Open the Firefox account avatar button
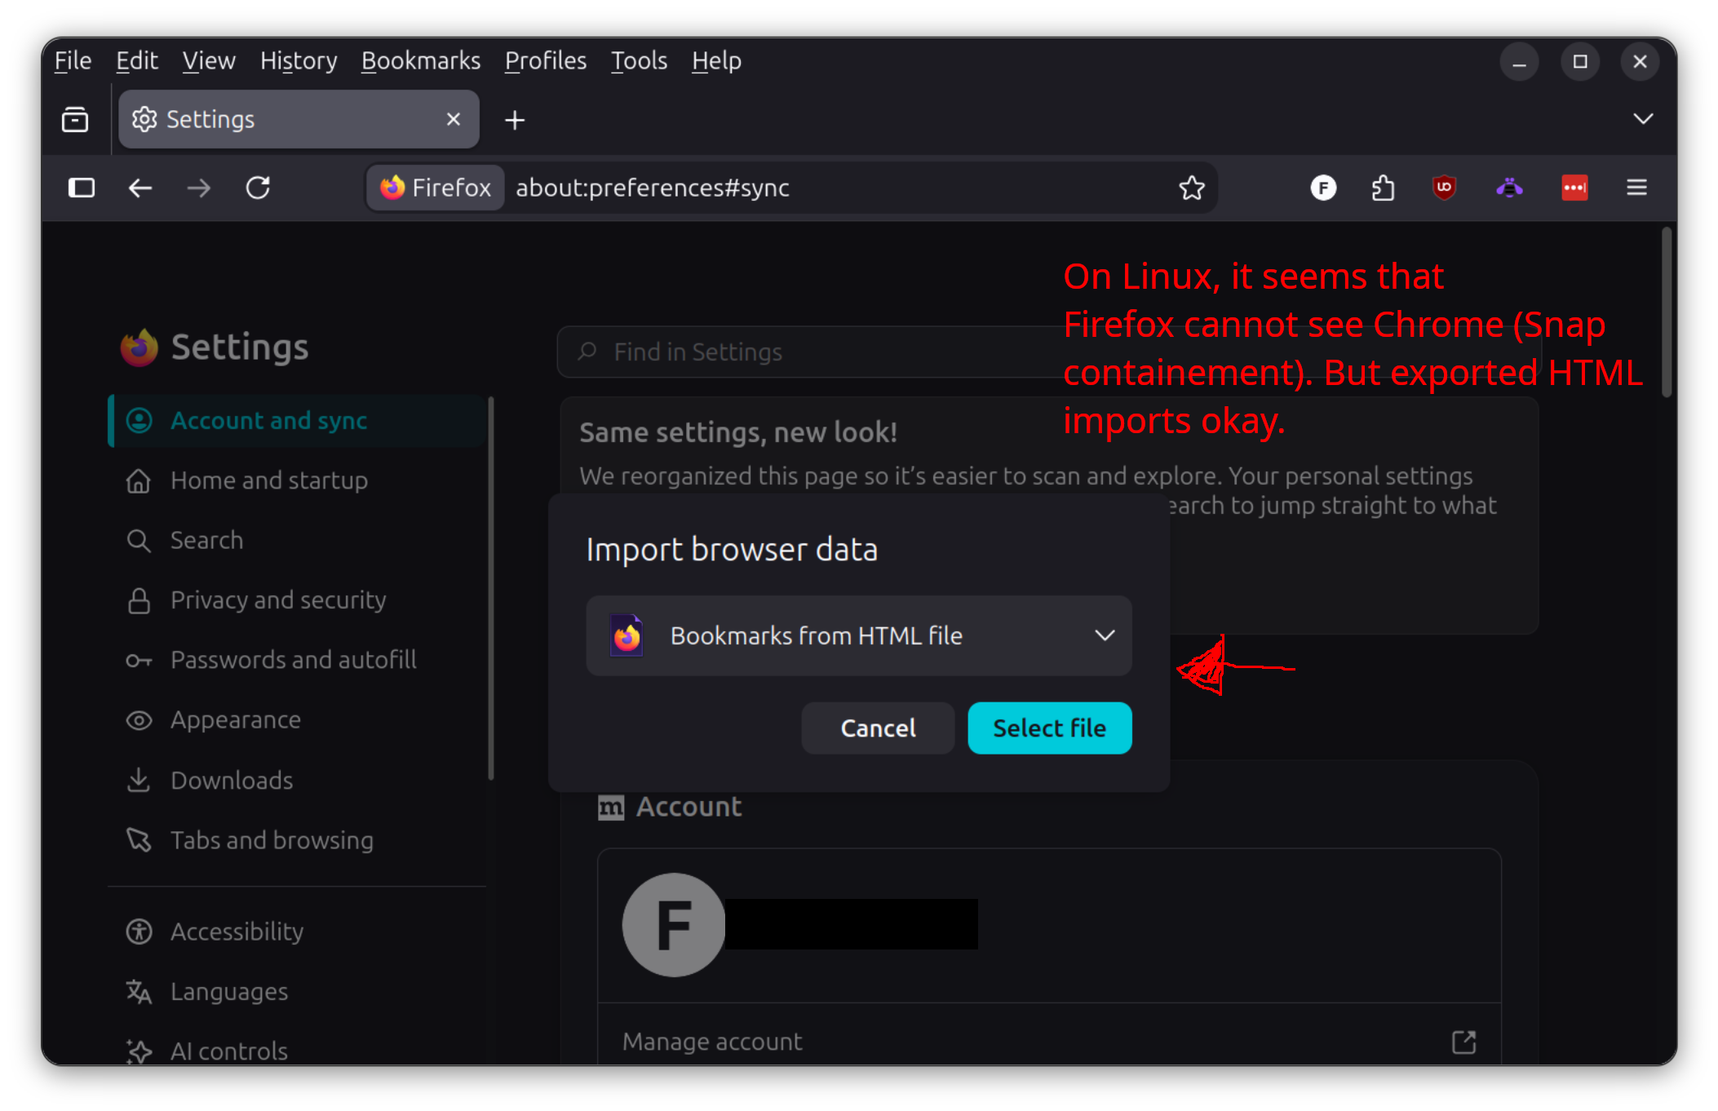Image resolution: width=1718 pixels, height=1111 pixels. click(1323, 188)
